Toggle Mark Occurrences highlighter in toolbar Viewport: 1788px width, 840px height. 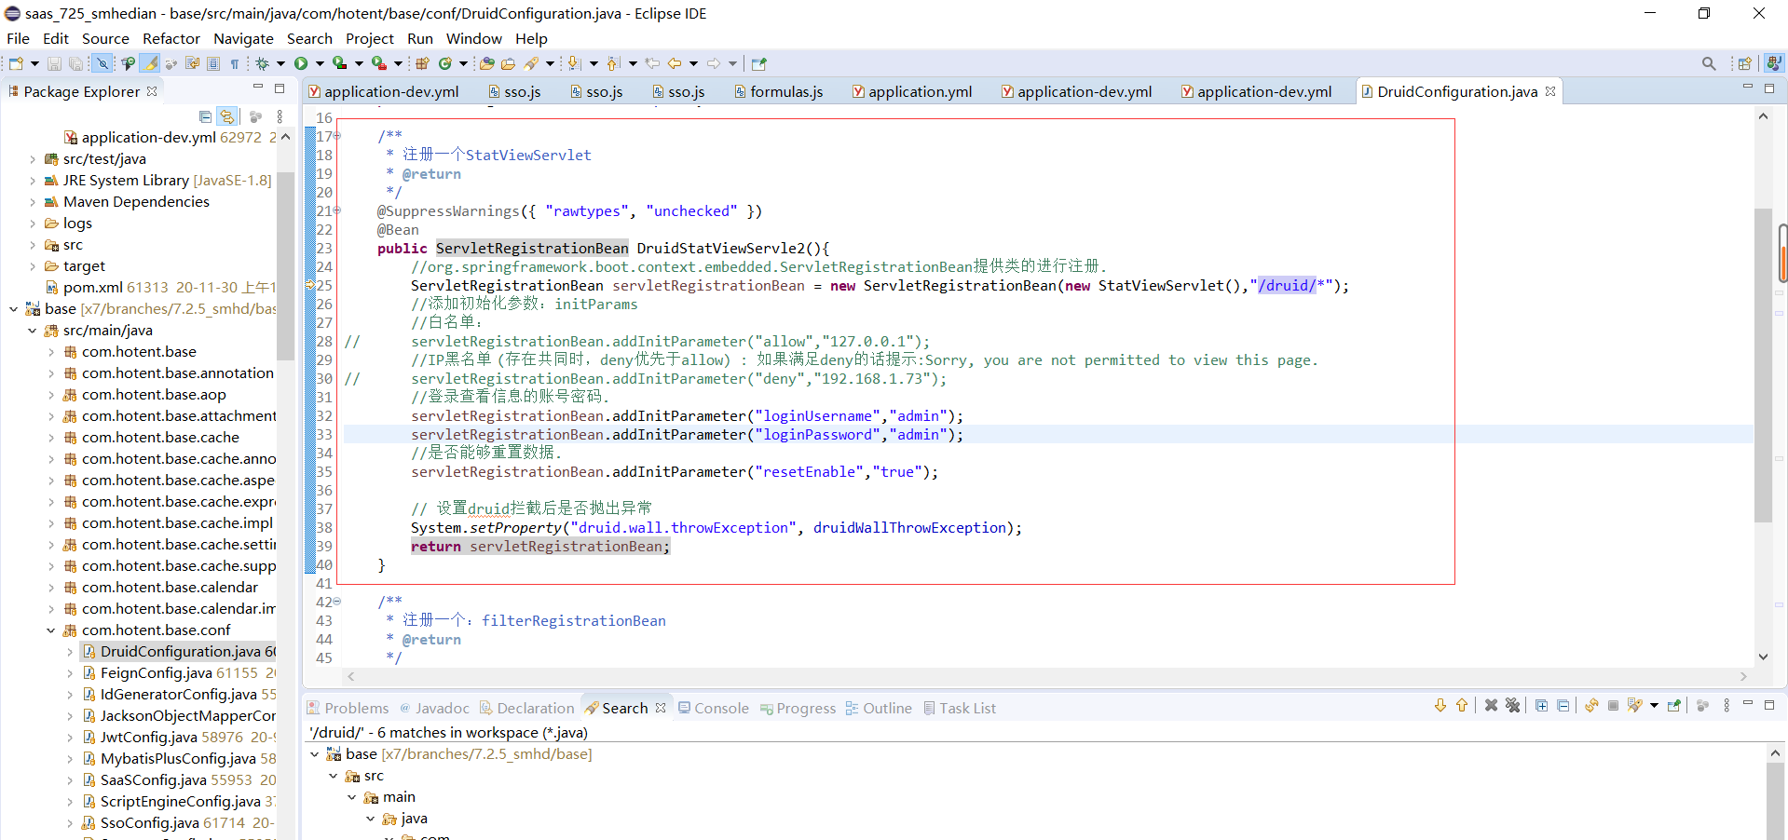149,63
